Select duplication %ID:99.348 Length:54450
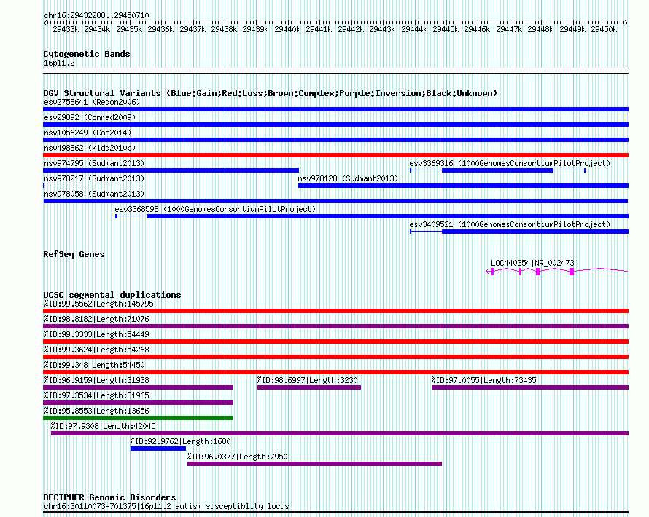This screenshot has width=649, height=517. (x=335, y=372)
